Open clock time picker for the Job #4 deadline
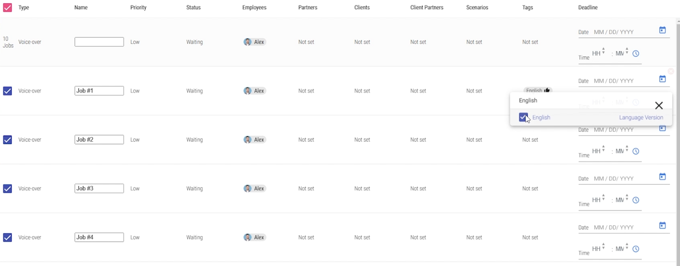680x266 pixels. tap(636, 249)
